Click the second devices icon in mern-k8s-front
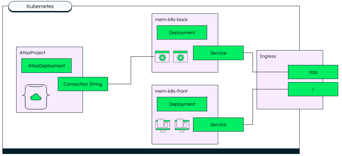342x156 pixels. pyautogui.click(x=182, y=124)
